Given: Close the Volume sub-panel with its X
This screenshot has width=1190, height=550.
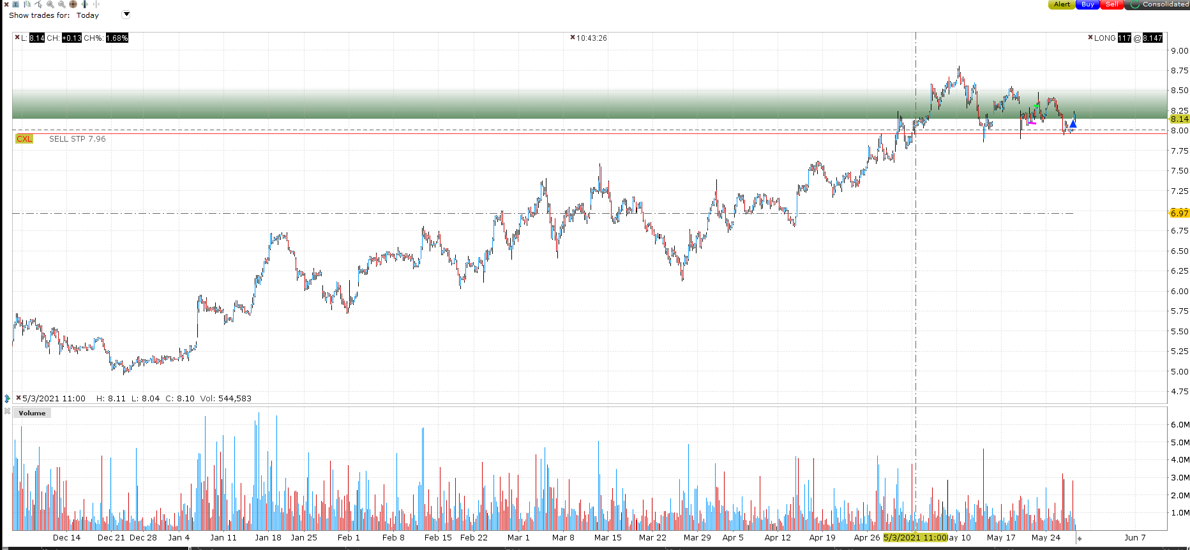Looking at the screenshot, I should 7,411.
